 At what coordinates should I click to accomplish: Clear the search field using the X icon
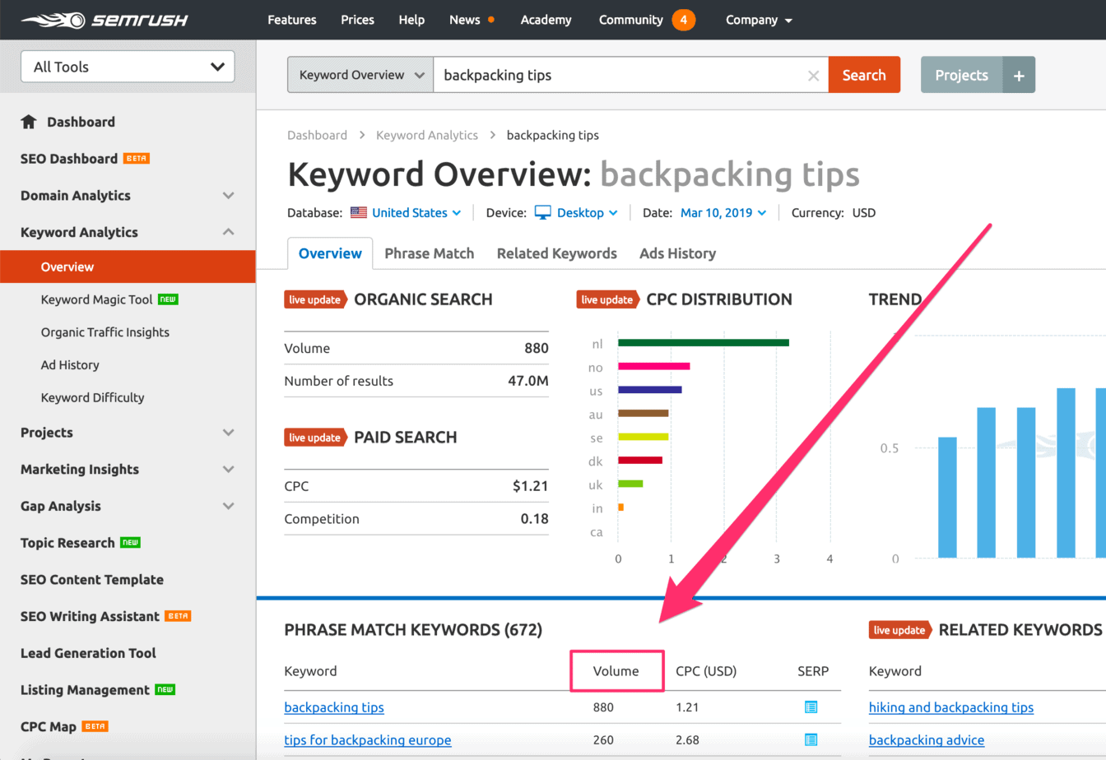[x=813, y=75]
